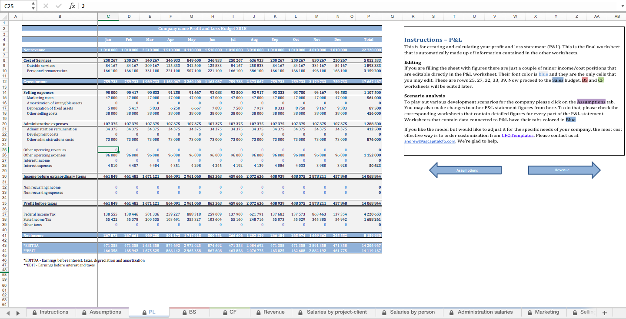Select the PL sheet tab
626x319 pixels.
point(149,312)
